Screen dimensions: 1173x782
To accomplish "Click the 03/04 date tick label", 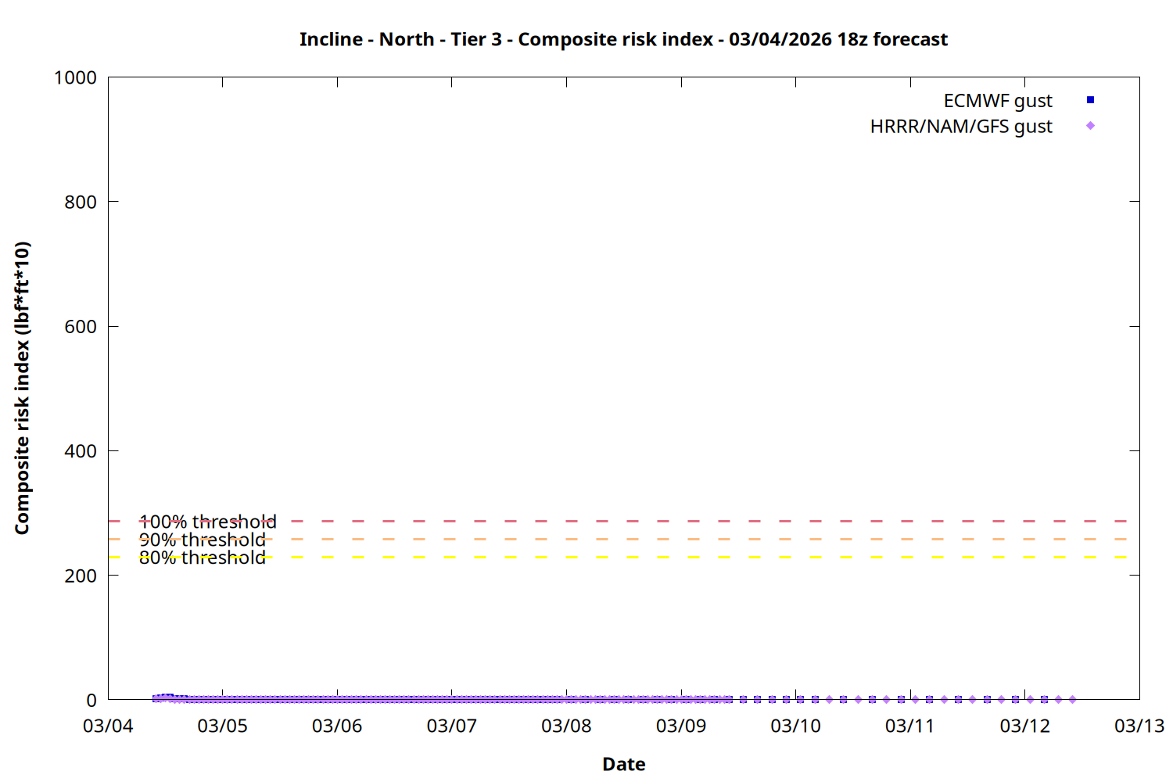I will tap(108, 726).
